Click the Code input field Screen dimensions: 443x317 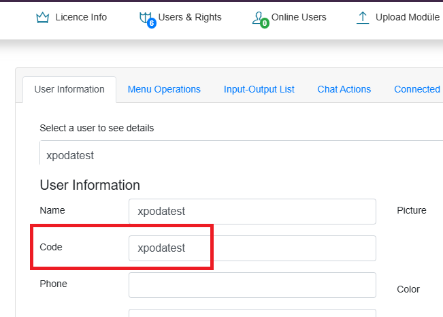[252, 248]
